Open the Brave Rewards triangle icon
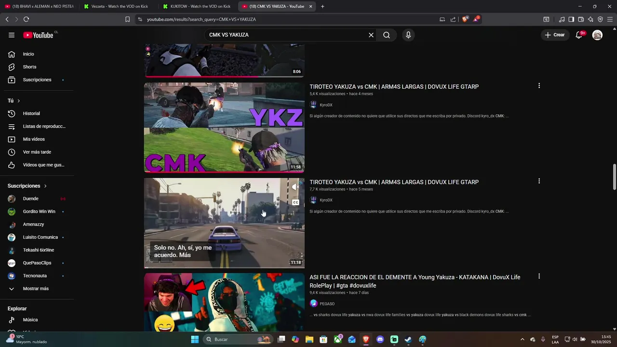Screen dimensions: 617x347 (476, 19)
